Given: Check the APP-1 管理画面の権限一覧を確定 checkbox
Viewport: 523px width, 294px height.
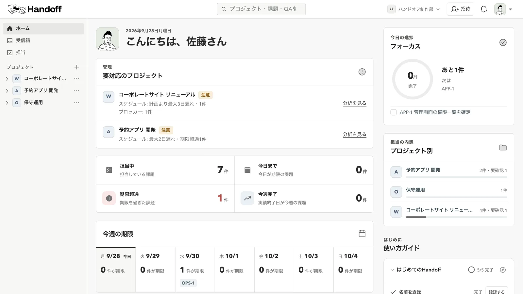Looking at the screenshot, I should tap(394, 112).
